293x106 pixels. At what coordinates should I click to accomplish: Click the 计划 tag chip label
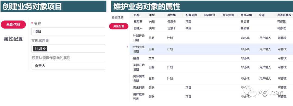point(38,48)
